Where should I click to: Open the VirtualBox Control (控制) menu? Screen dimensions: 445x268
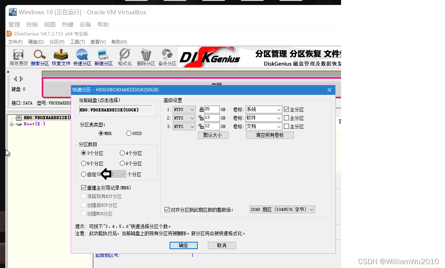[x=32, y=25]
